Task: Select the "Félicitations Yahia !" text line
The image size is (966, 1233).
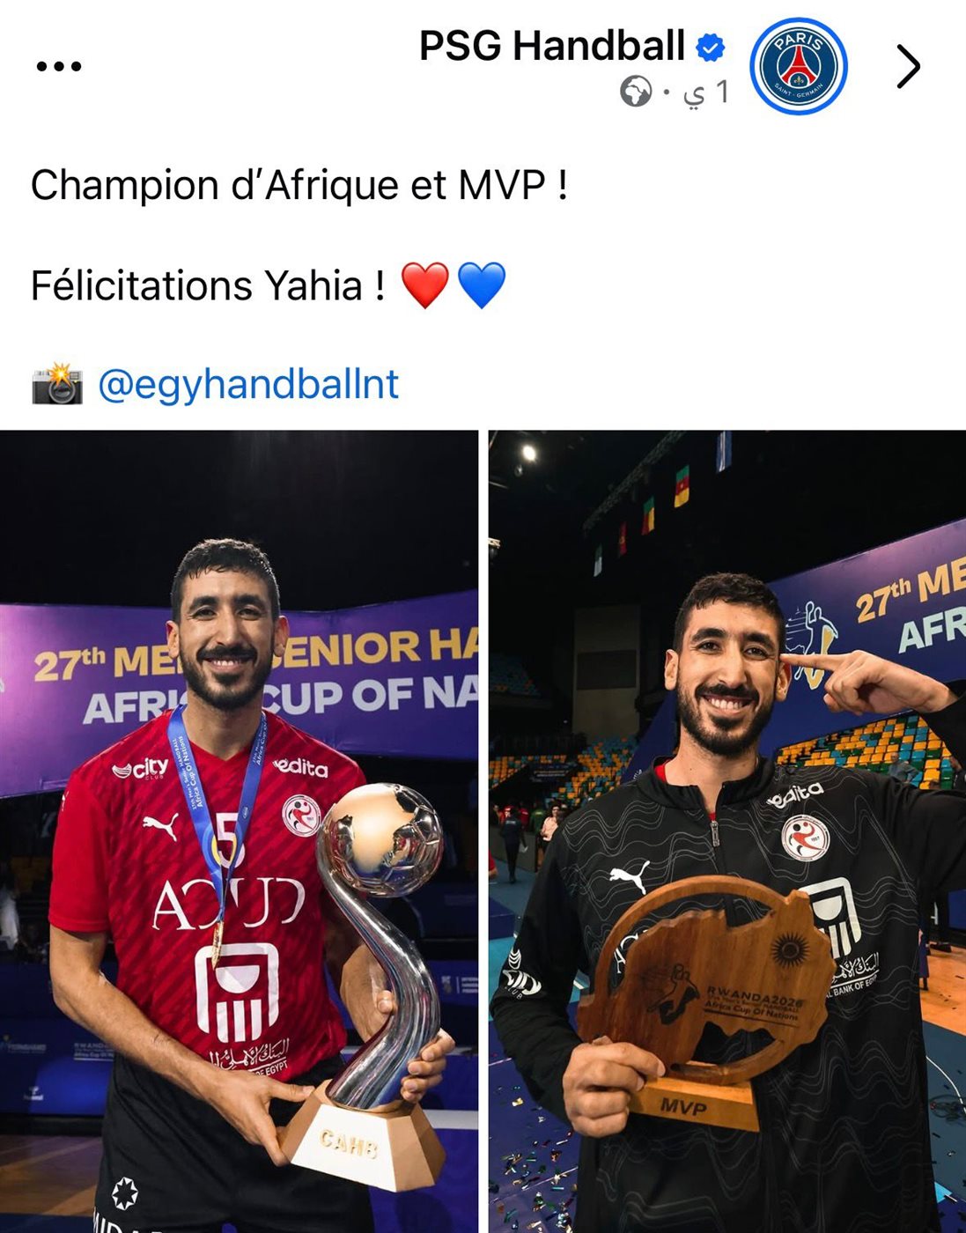Action: click(x=208, y=285)
